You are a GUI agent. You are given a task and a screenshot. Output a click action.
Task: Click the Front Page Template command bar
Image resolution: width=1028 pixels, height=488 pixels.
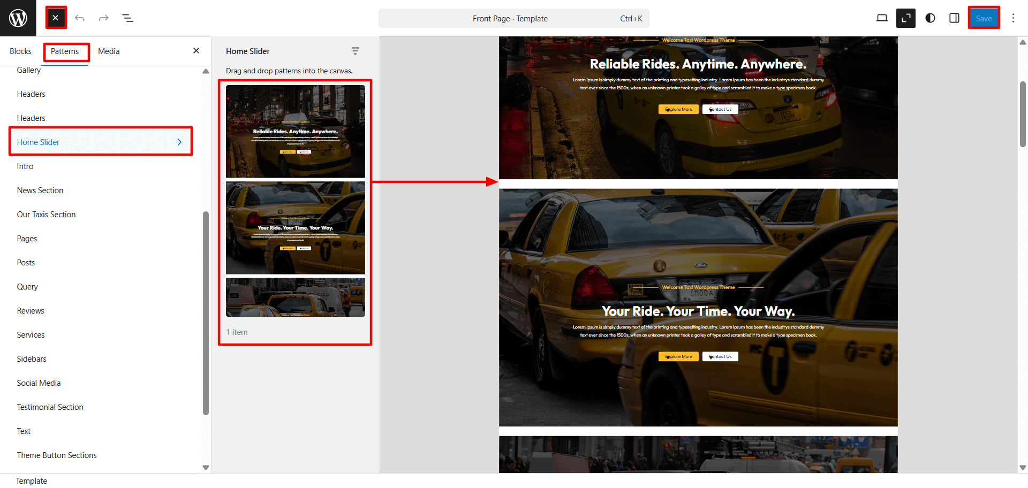click(x=513, y=18)
